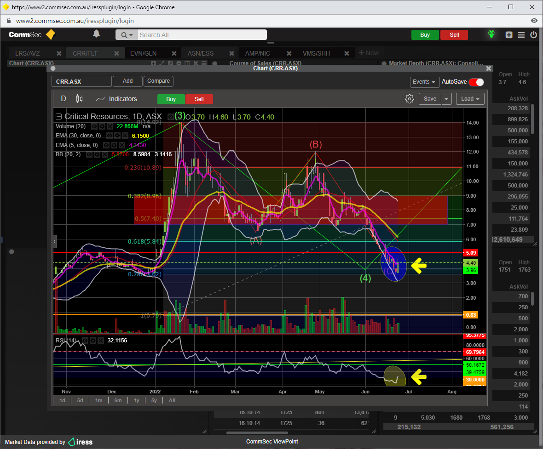The height and width of the screenshot is (449, 543).
Task: Click the Compare button
Action: (x=159, y=81)
